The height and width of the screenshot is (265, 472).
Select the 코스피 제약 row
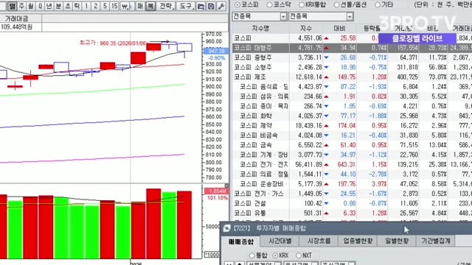point(352,126)
